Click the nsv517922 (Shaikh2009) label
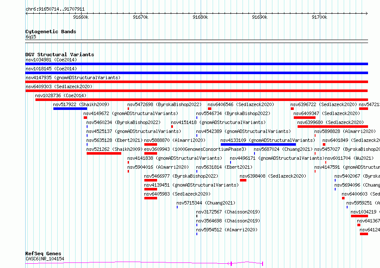Screen dimensions: 380x268 [x=81, y=104]
